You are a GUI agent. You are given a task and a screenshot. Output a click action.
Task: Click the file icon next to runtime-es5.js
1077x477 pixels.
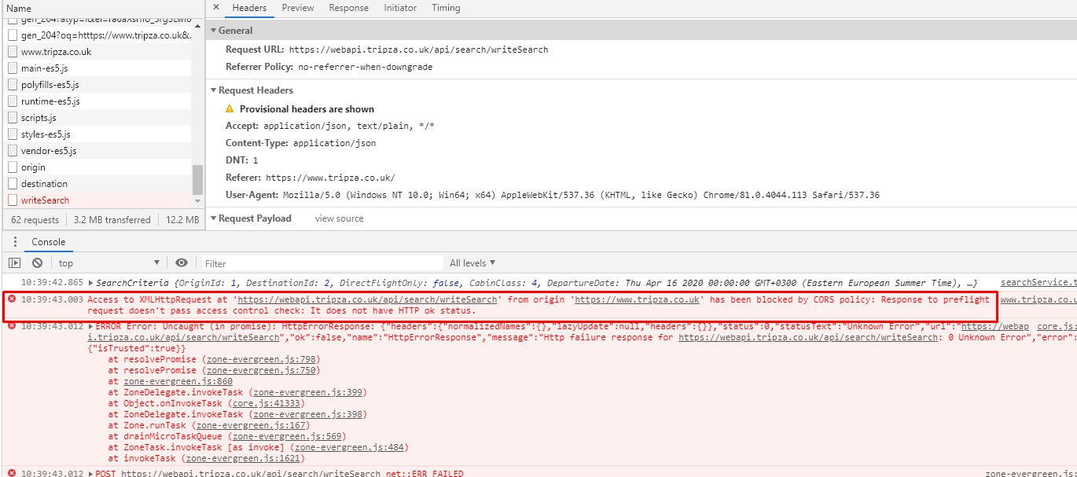click(x=12, y=101)
